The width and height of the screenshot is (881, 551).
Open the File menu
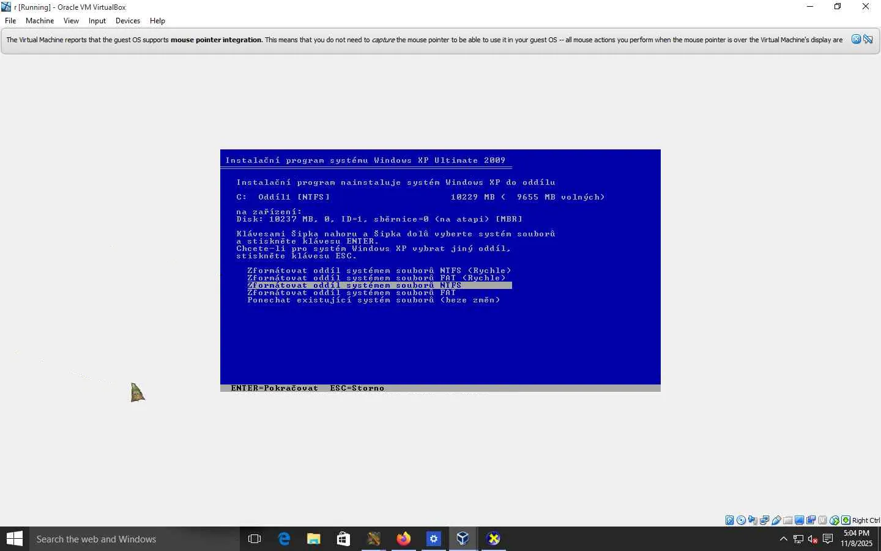[x=10, y=21]
